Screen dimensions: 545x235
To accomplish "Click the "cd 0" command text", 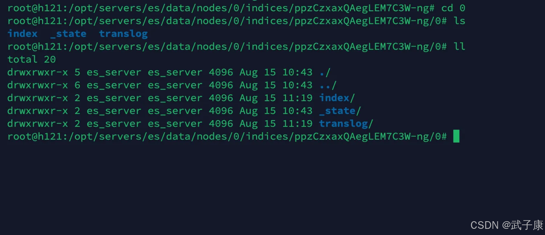I will click(x=453, y=8).
